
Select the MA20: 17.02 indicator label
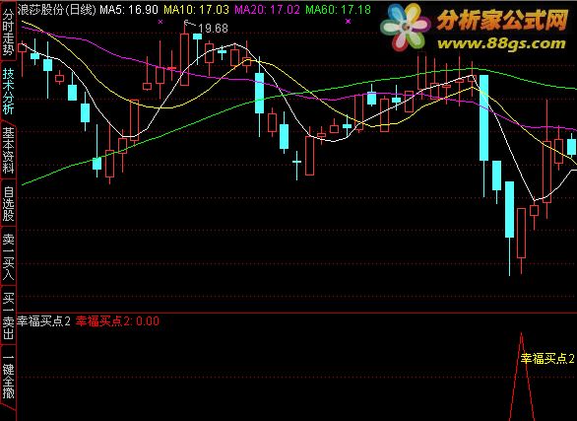[267, 10]
